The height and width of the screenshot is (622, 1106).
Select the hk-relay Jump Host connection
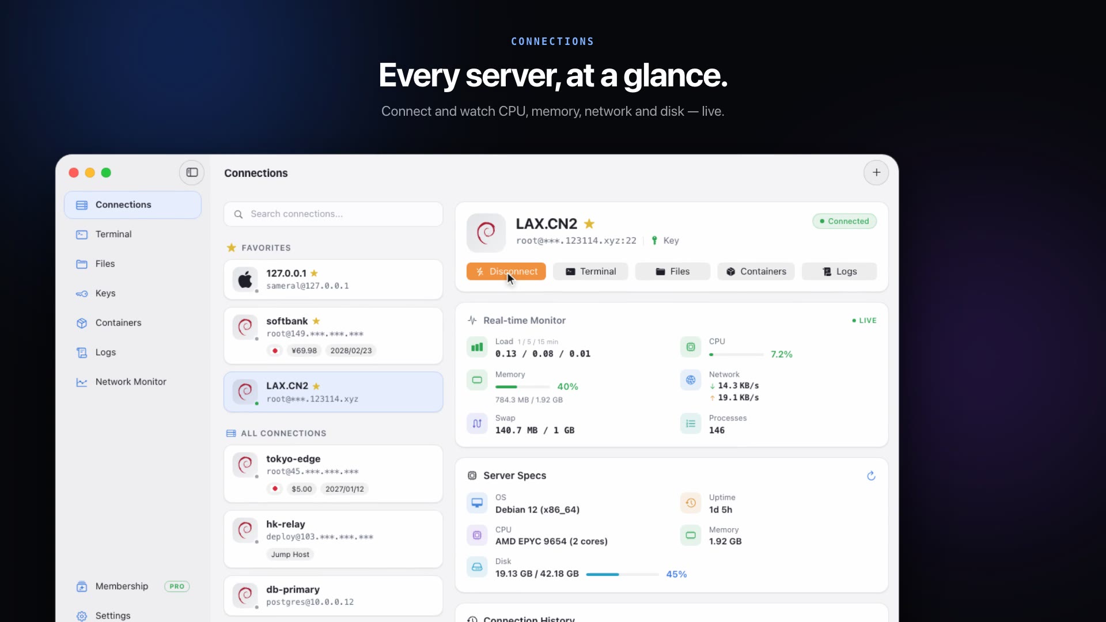tap(334, 539)
